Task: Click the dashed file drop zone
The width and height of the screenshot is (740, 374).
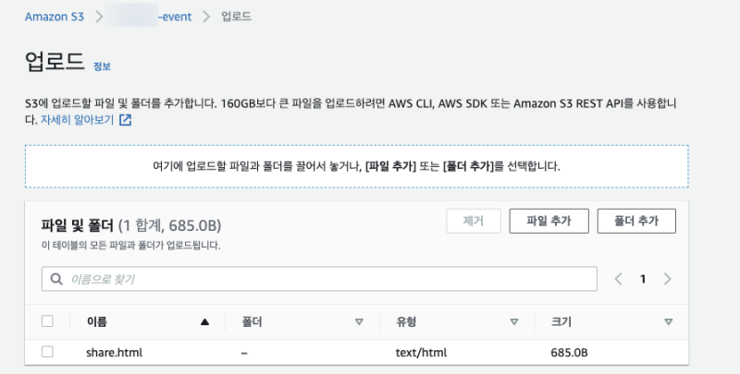Action: click(x=356, y=167)
